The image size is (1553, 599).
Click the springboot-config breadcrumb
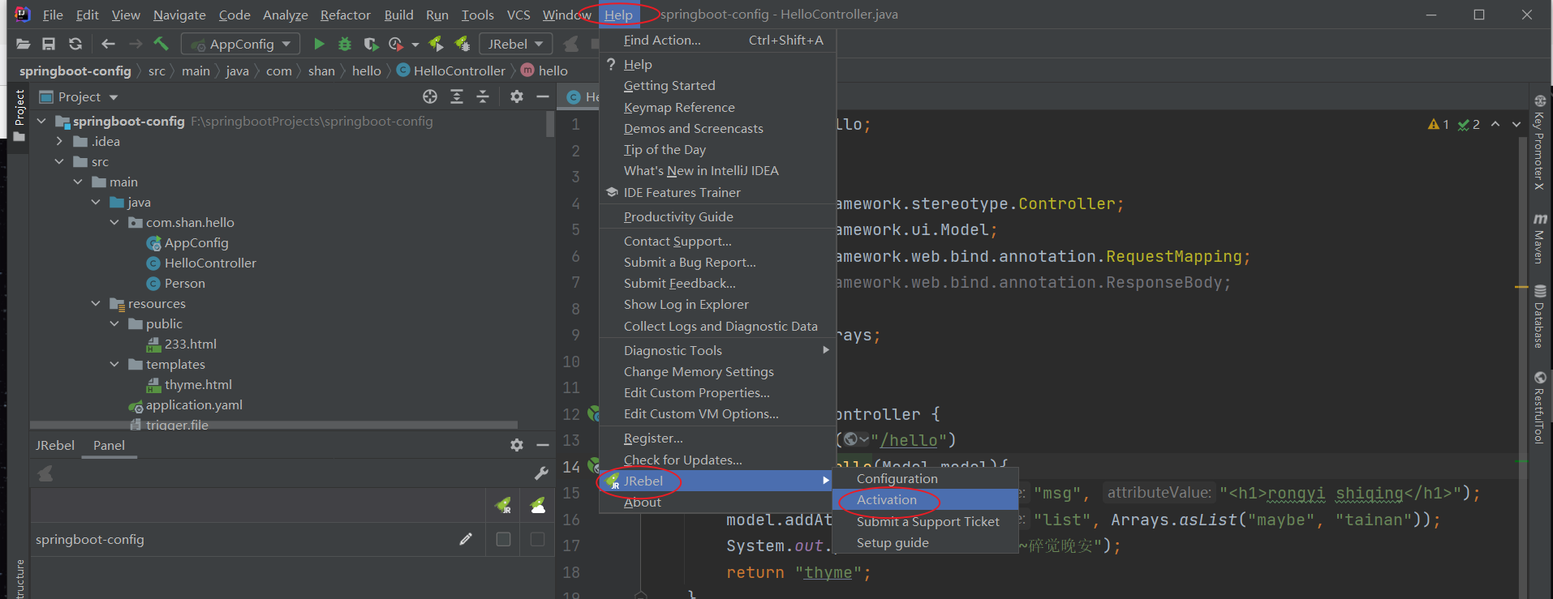pos(75,71)
